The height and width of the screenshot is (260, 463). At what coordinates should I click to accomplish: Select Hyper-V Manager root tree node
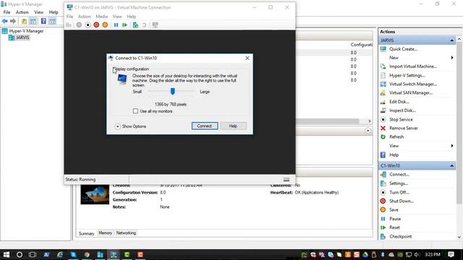coord(26,31)
